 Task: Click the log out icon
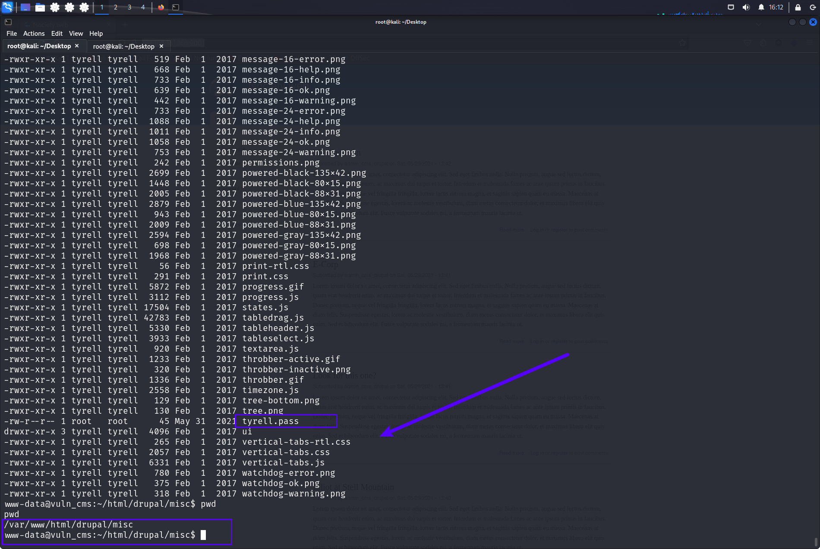click(x=813, y=7)
